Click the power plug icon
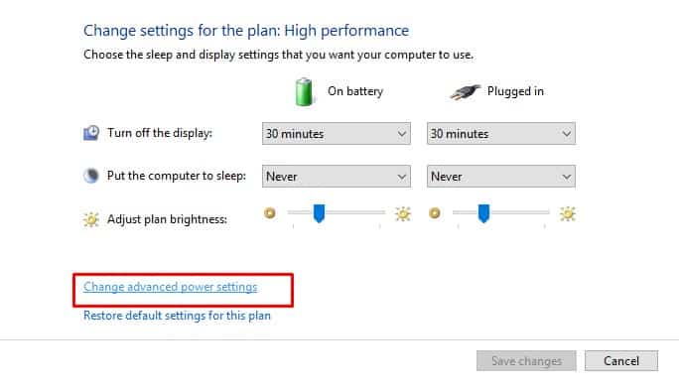 pos(466,92)
